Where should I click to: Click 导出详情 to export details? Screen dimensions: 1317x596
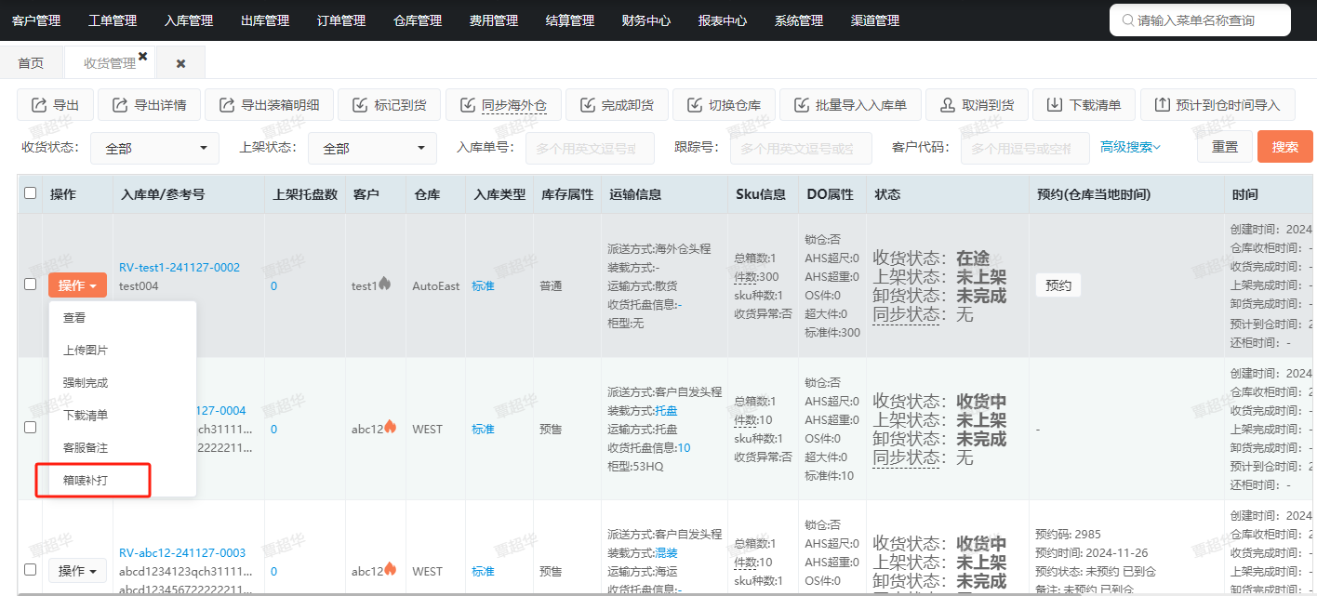click(149, 105)
